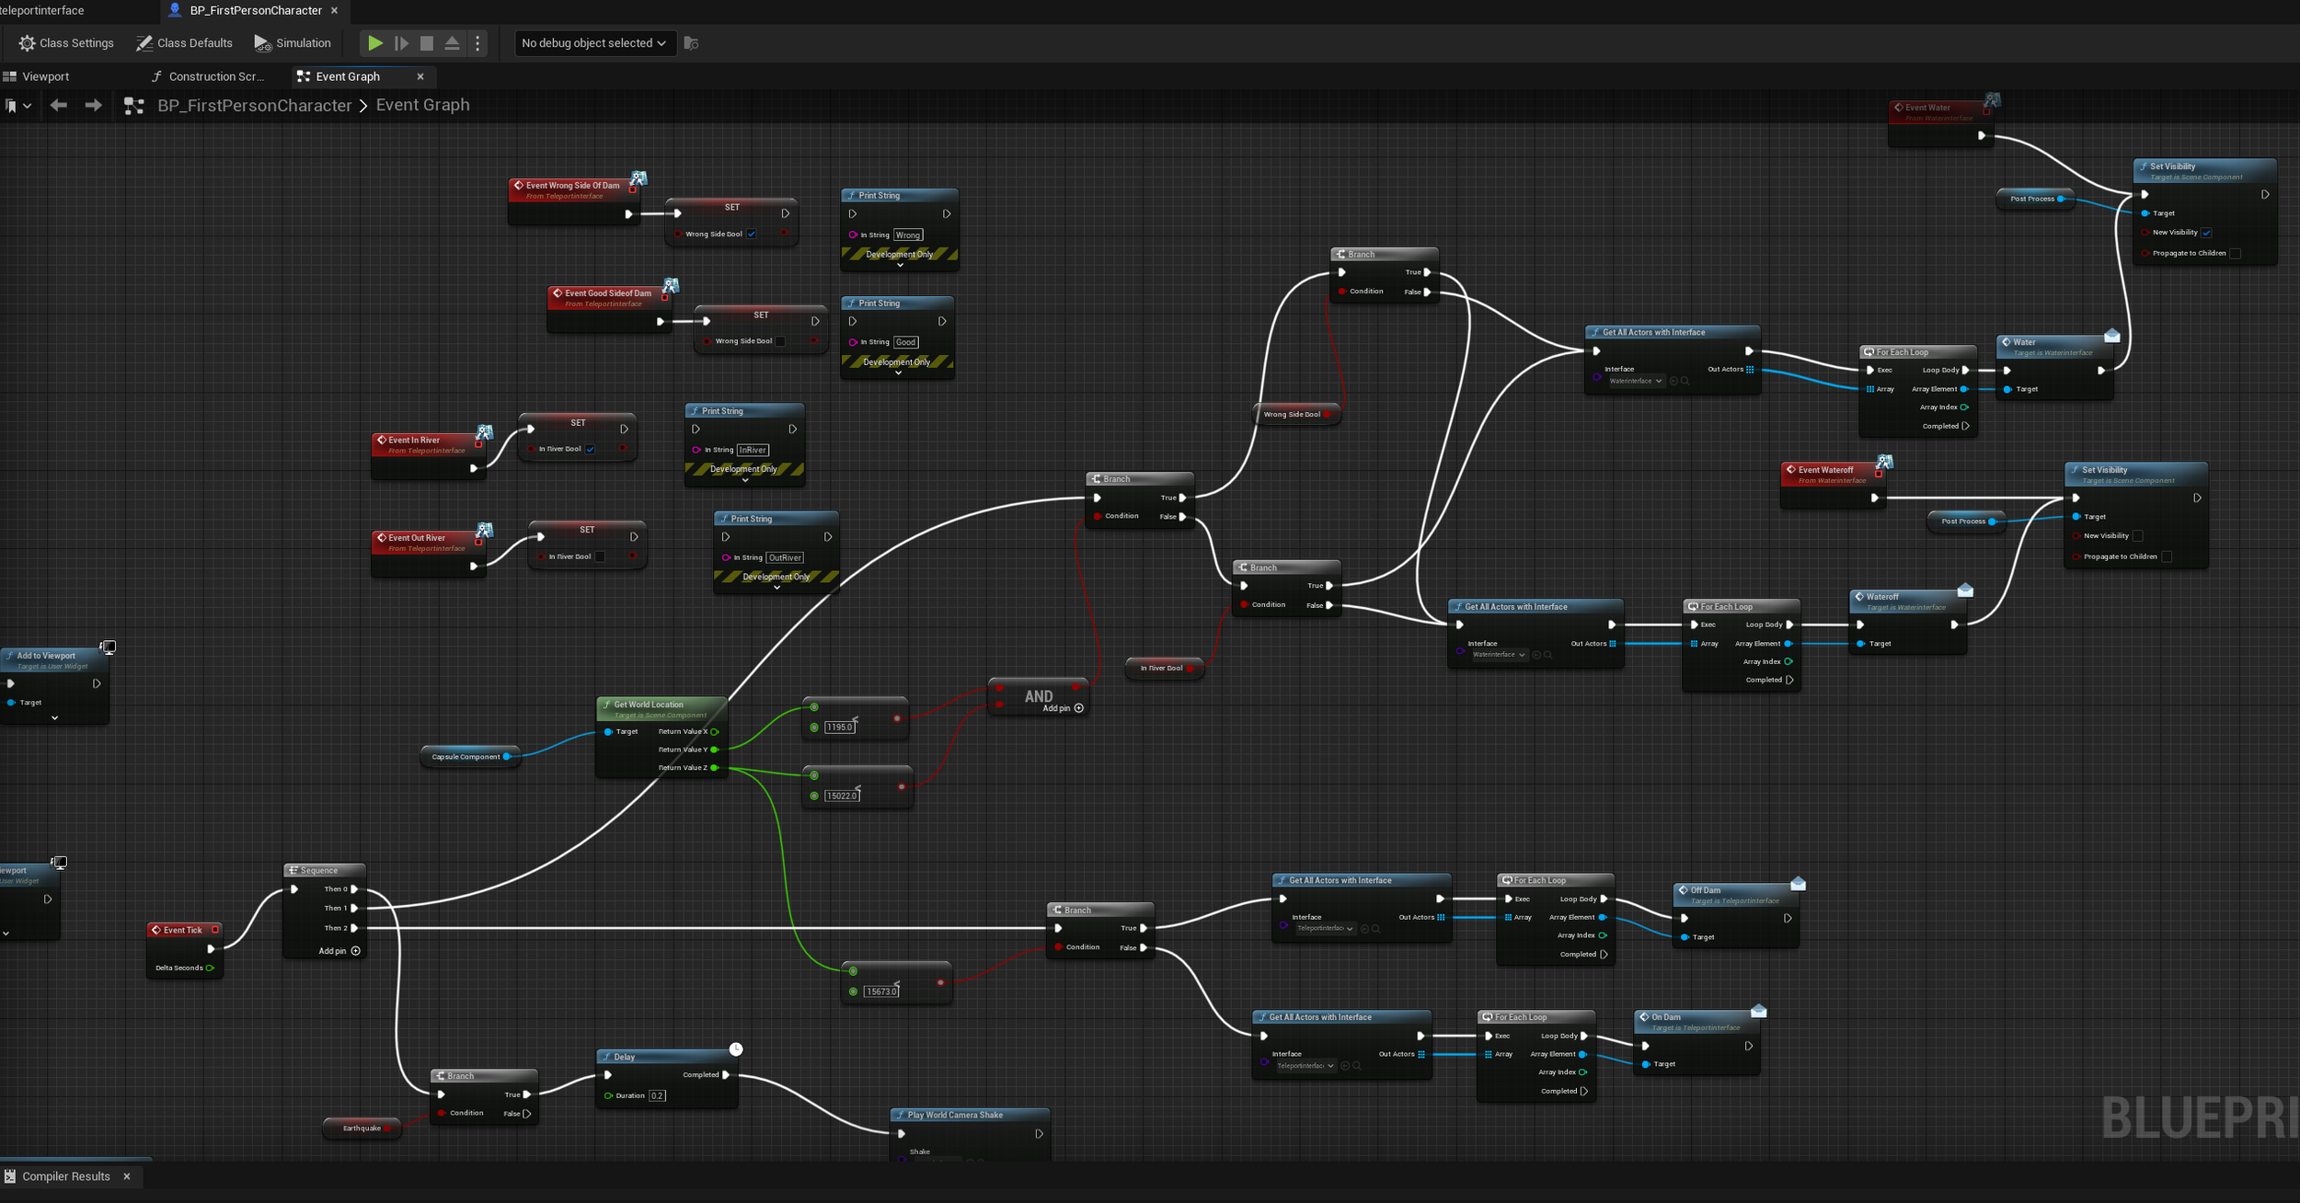Click the green Play simulation button
2300x1203 pixels.
pyautogui.click(x=375, y=43)
